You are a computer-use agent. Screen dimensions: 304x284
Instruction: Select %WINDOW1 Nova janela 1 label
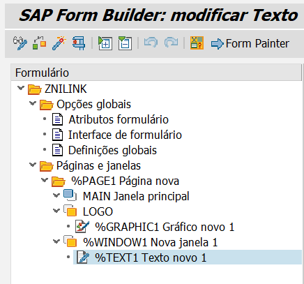point(150,242)
